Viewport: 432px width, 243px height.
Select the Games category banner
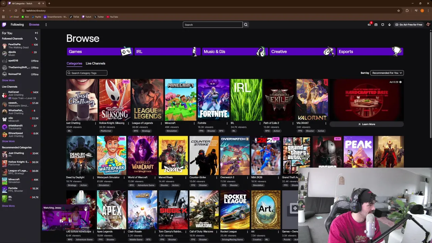(x=100, y=52)
